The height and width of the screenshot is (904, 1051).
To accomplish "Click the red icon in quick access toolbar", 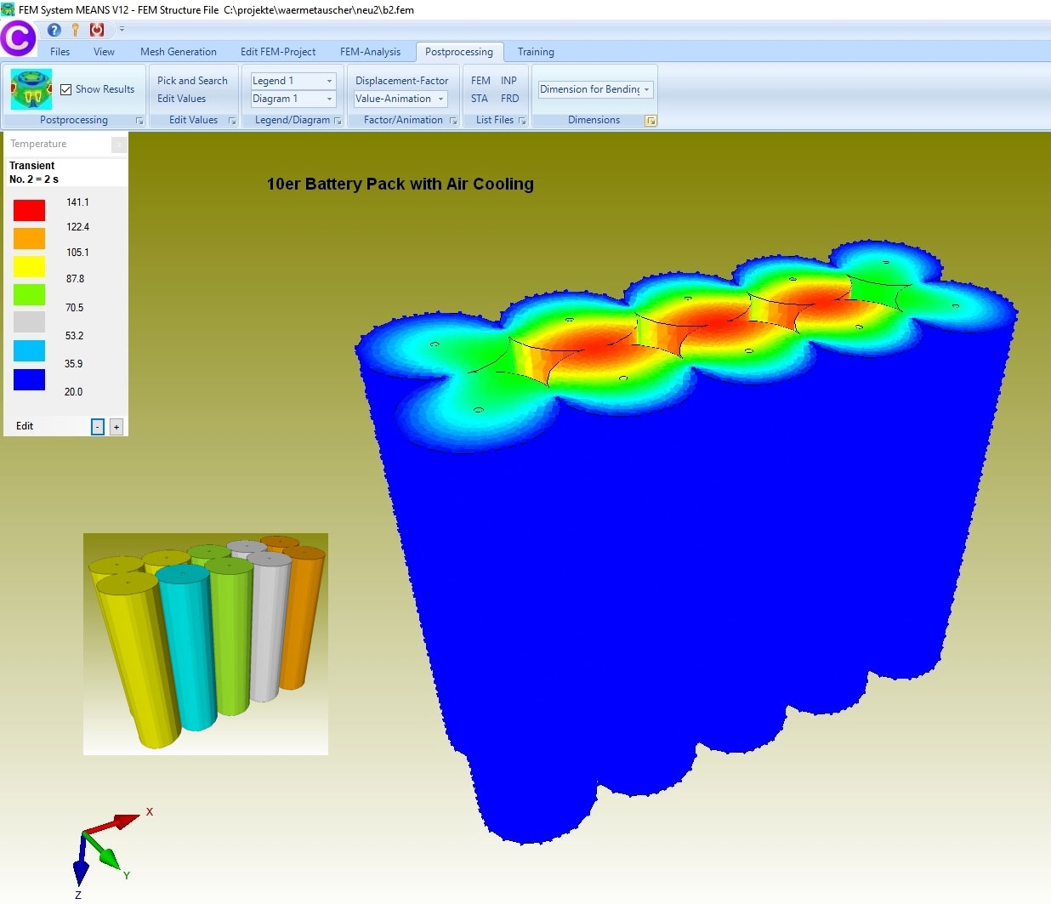I will pos(97,30).
